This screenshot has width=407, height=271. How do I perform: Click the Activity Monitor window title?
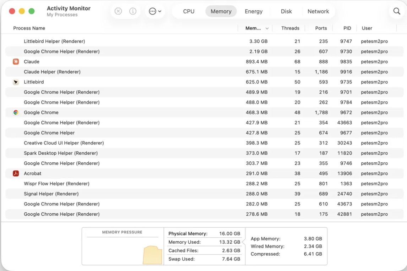coord(69,8)
